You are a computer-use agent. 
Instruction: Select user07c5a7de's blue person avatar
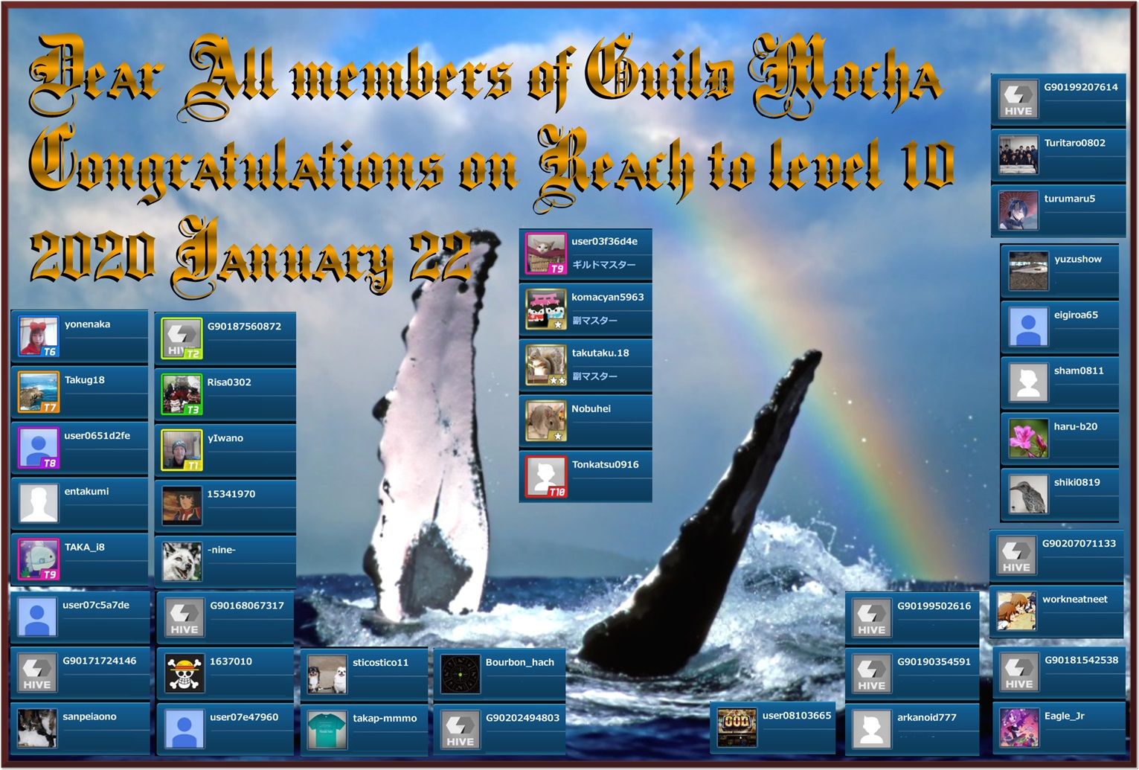[x=37, y=617]
